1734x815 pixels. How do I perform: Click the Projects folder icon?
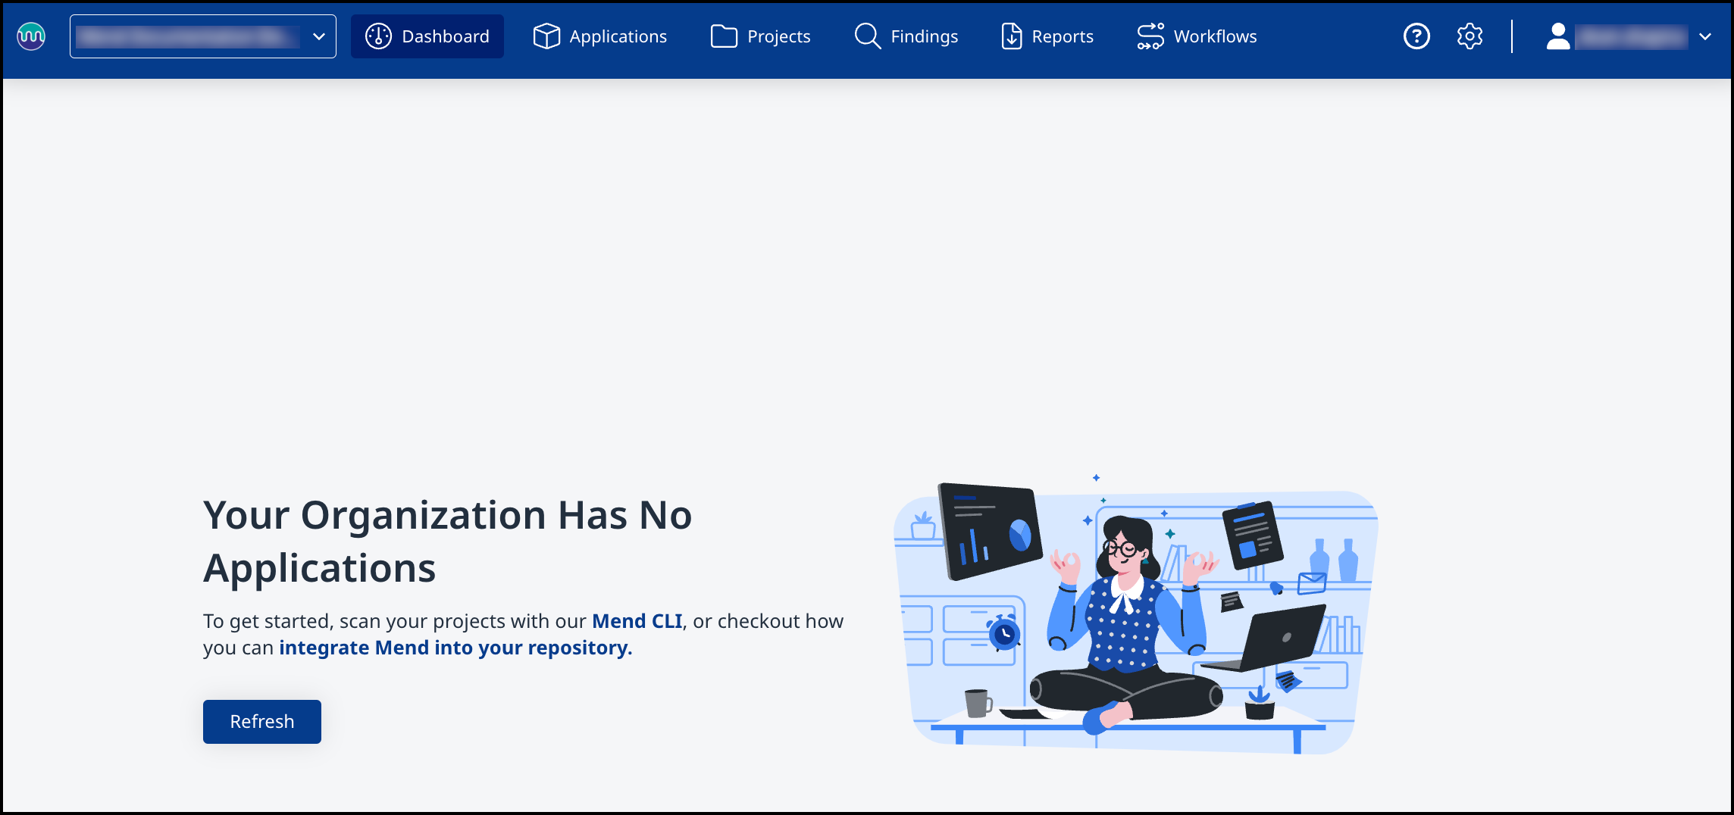point(724,36)
